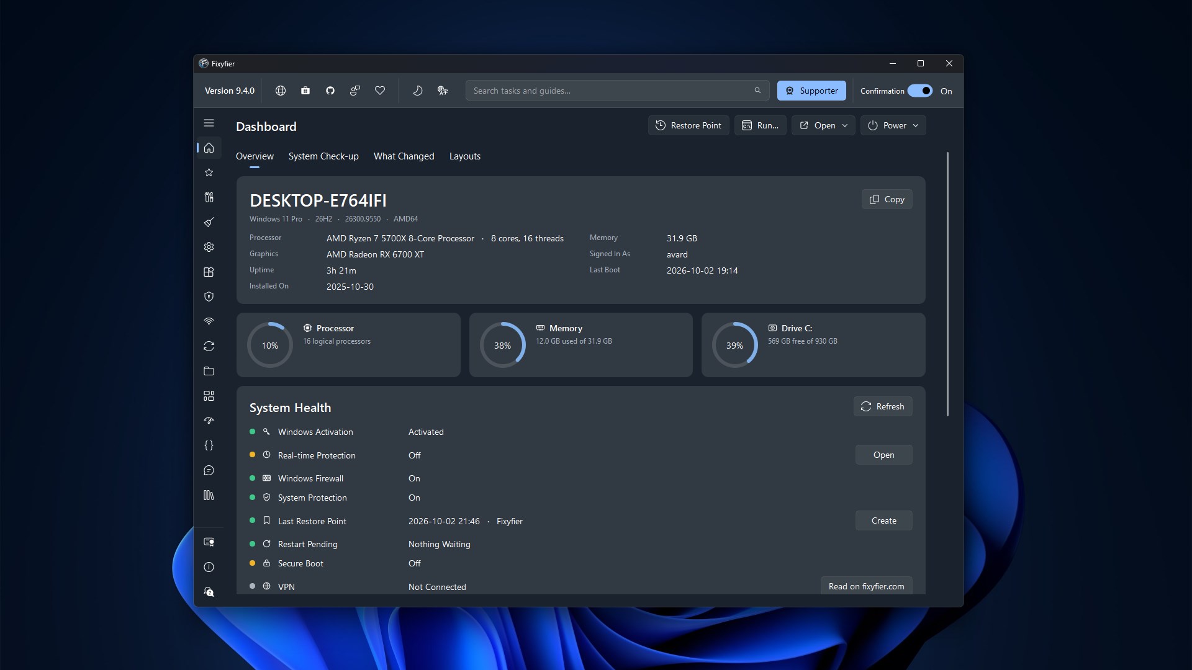Click the Version 9.4.0 label

pyautogui.click(x=230, y=91)
